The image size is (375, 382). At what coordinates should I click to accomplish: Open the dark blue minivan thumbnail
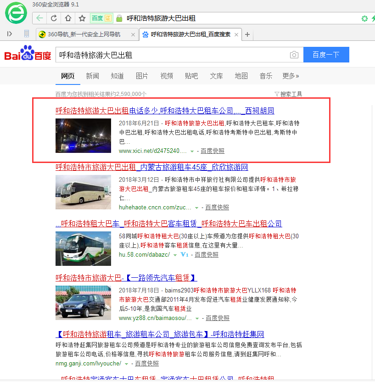pos(83,303)
